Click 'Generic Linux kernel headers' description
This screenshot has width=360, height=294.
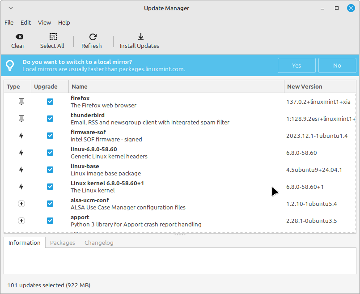pos(109,157)
